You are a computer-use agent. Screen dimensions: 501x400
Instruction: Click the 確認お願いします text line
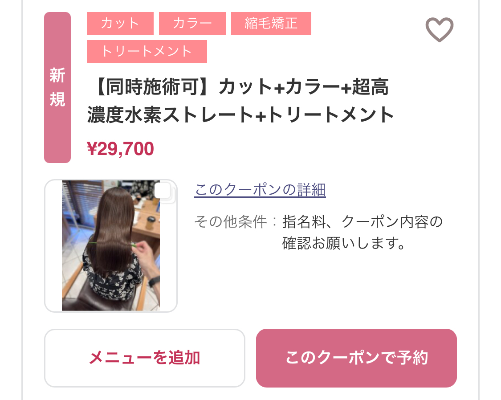tap(344, 243)
